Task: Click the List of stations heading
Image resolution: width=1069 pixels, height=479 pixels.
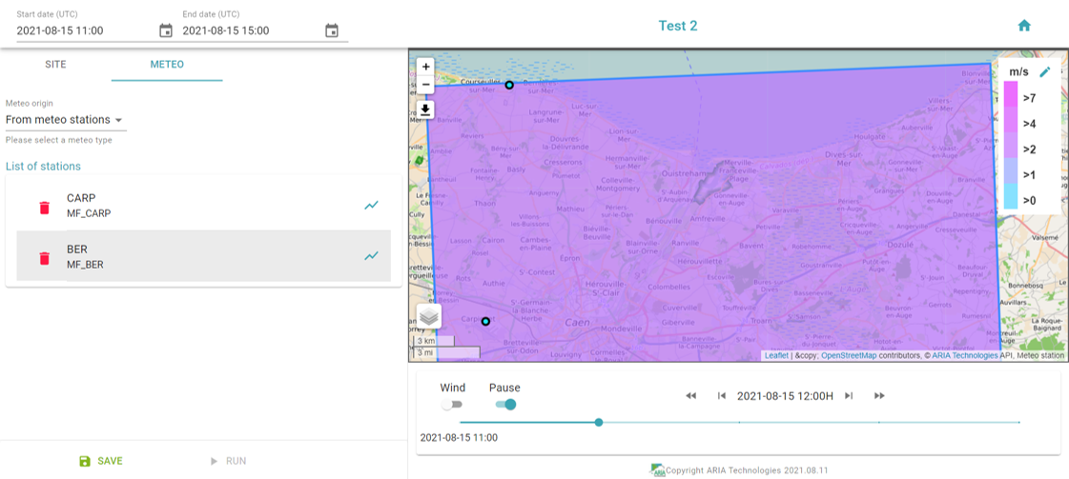Action: click(x=43, y=166)
